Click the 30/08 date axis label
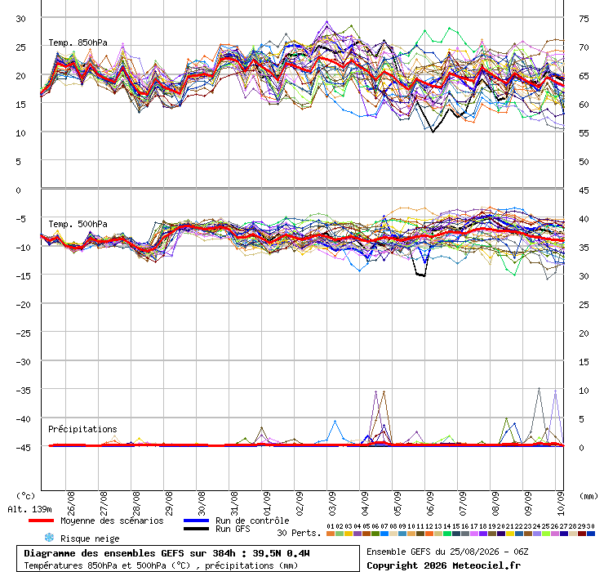This screenshot has width=604, height=572. 202,503
